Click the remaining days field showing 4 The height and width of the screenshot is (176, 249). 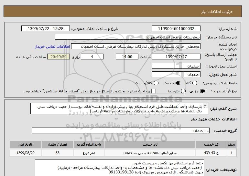(x=92, y=57)
